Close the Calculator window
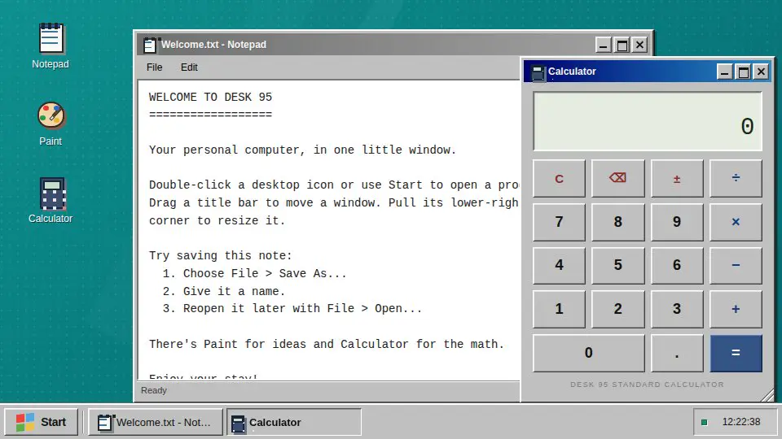This screenshot has width=782, height=439. click(761, 72)
